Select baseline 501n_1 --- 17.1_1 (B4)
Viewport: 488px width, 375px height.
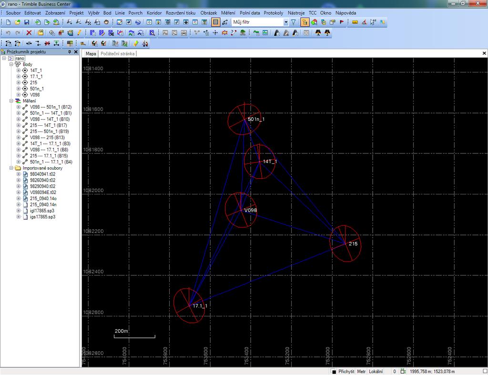point(51,162)
